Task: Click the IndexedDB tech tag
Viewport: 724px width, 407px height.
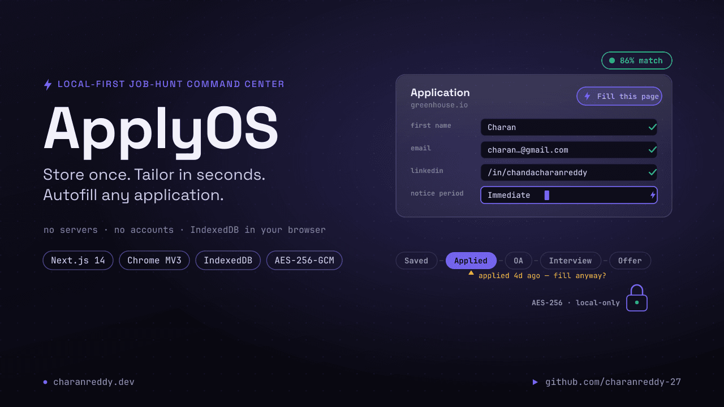Action: click(228, 261)
